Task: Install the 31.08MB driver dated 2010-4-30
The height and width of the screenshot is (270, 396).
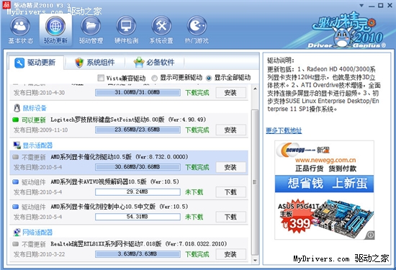Action: (x=230, y=93)
